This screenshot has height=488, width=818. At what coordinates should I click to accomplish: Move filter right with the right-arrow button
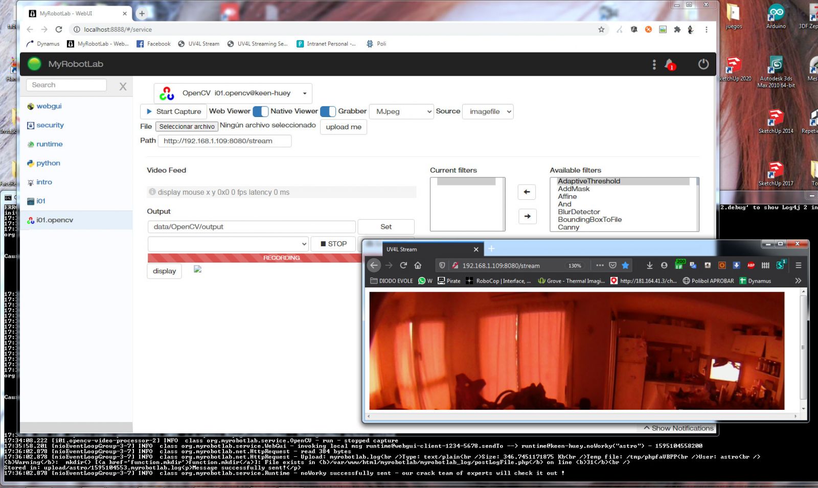pyautogui.click(x=527, y=216)
